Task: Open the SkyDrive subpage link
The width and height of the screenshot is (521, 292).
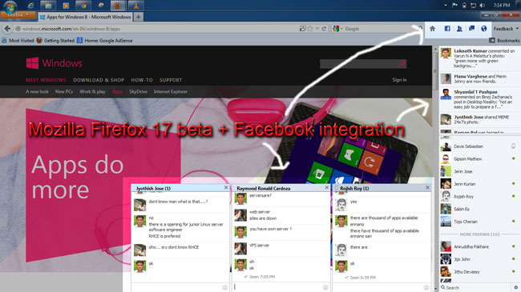Action: pyautogui.click(x=138, y=91)
